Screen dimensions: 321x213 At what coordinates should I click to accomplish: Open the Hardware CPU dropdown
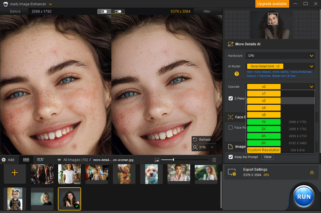click(x=280, y=56)
